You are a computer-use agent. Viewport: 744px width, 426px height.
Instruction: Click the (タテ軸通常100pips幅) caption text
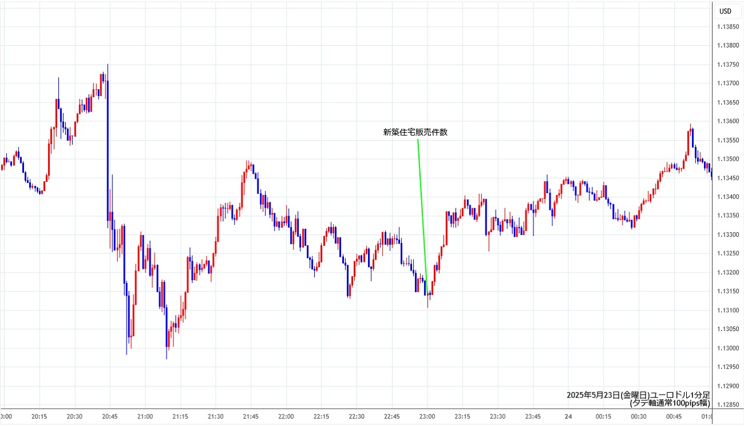click(670, 403)
